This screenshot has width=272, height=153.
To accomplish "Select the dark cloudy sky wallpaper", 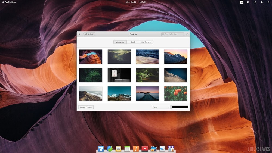I will pyautogui.click(x=119, y=57).
